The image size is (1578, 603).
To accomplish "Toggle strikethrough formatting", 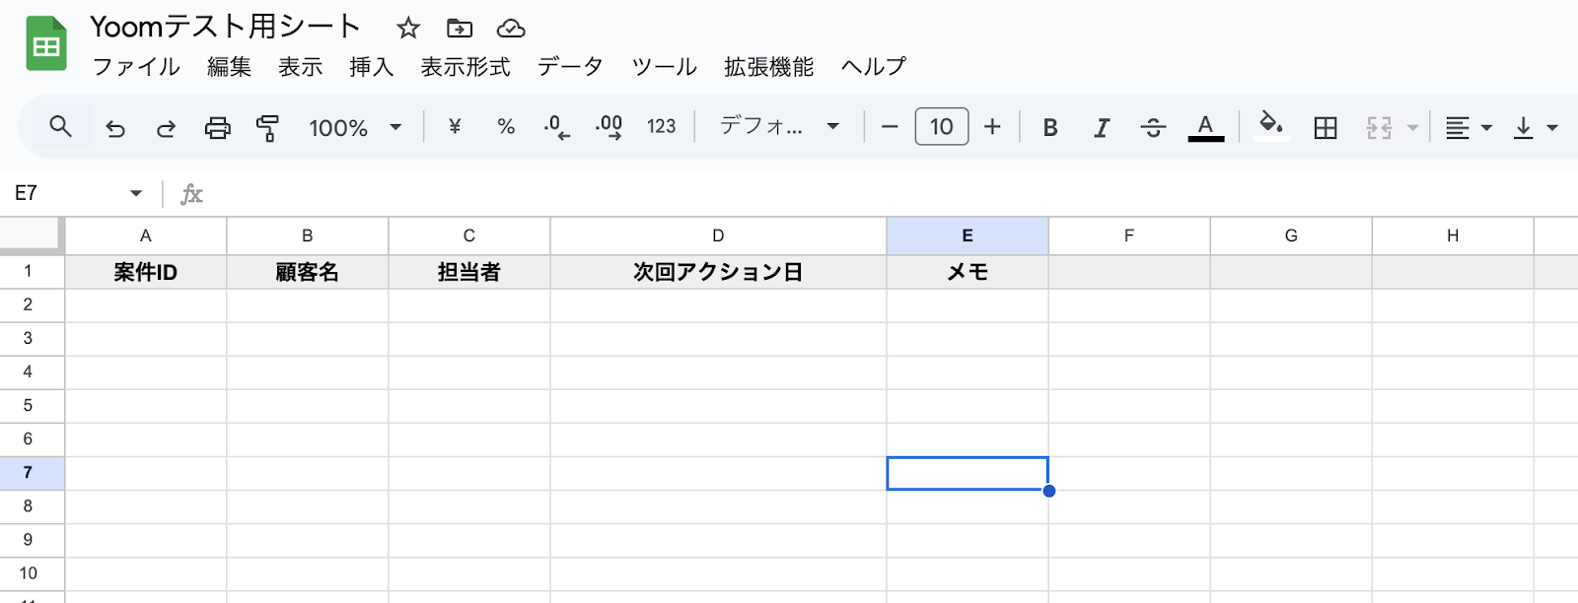I will [1153, 127].
